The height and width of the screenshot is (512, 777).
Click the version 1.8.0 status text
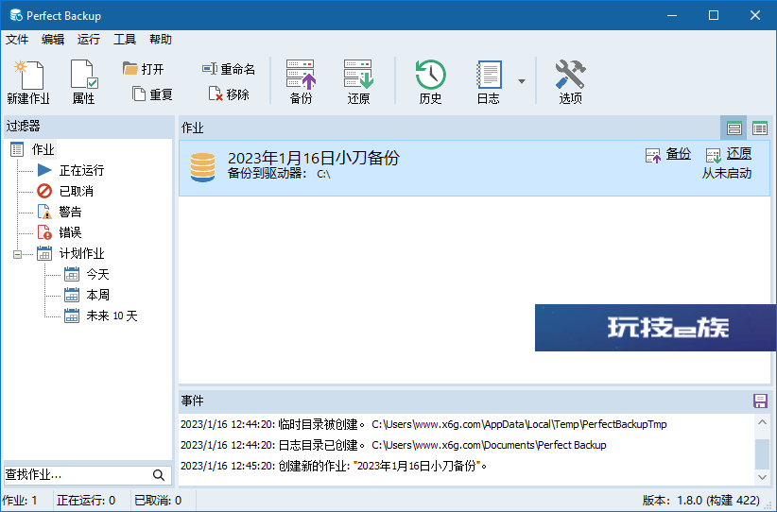point(700,501)
